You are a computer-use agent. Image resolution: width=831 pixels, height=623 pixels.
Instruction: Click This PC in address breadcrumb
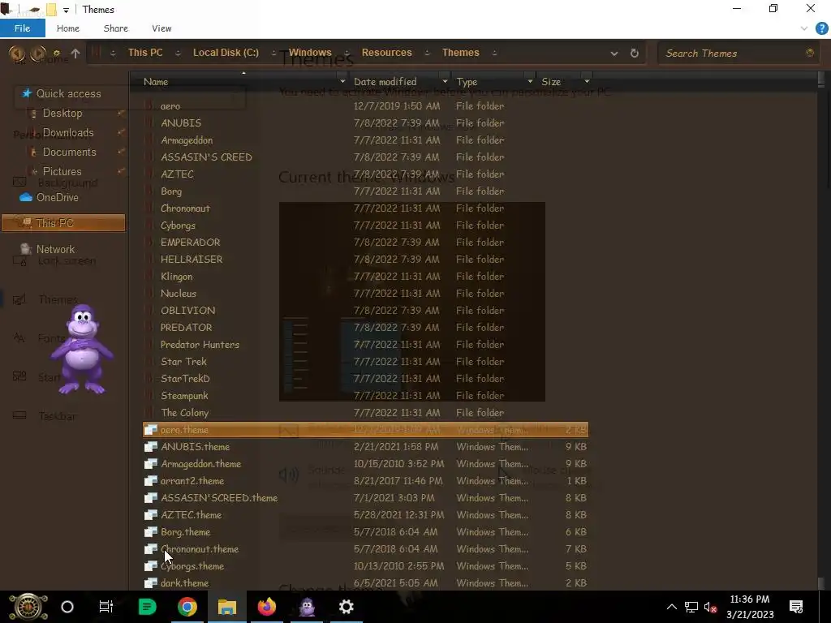145,53
